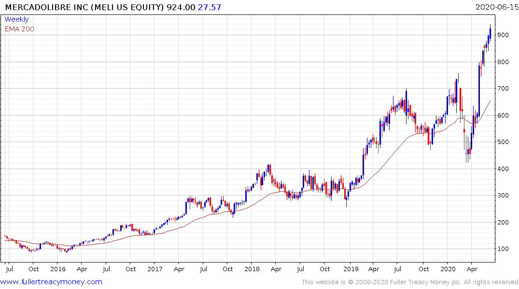Image resolution: width=519 pixels, height=289 pixels.
Task: Click the copyright notice text at bottom
Action: pos(410,282)
